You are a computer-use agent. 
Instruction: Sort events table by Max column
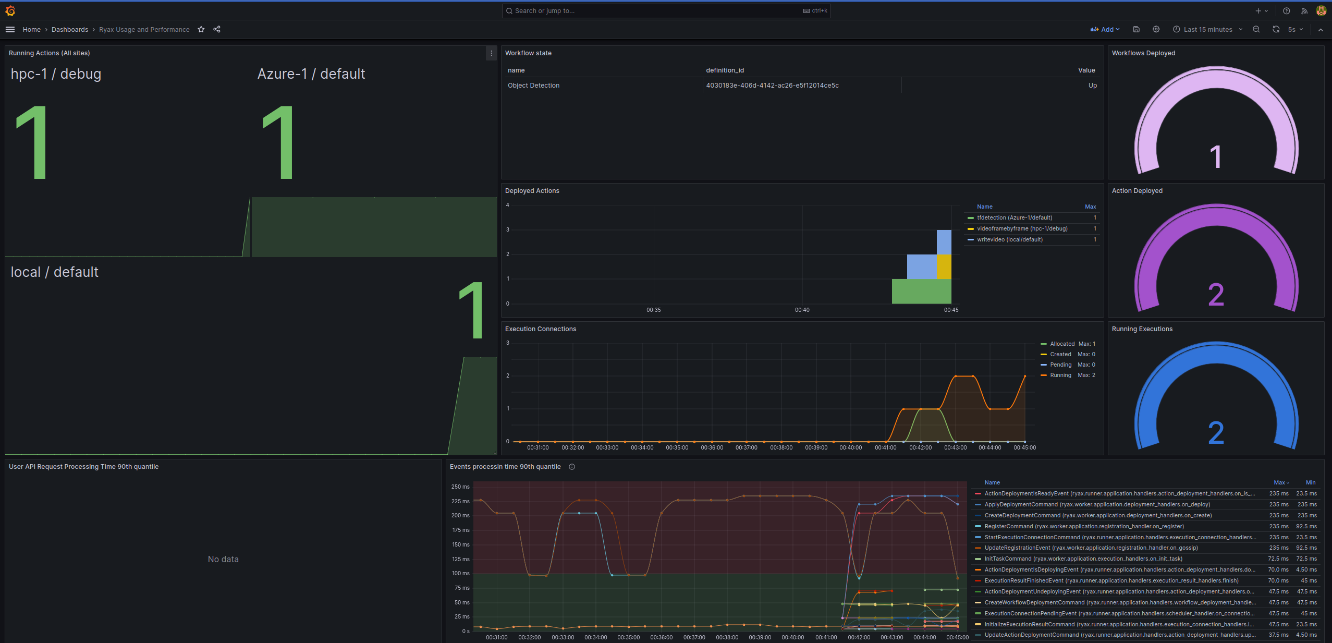[1280, 482]
